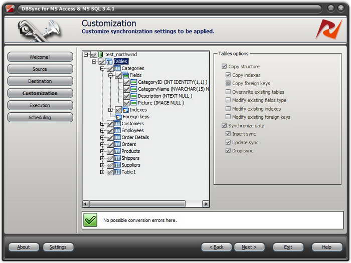351x263 pixels.
Task: Click the Orders table icon
Action: (x=117, y=144)
